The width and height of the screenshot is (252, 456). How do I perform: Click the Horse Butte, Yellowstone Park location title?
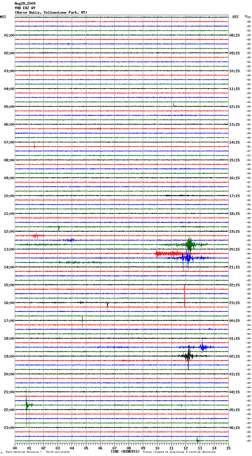point(51,12)
